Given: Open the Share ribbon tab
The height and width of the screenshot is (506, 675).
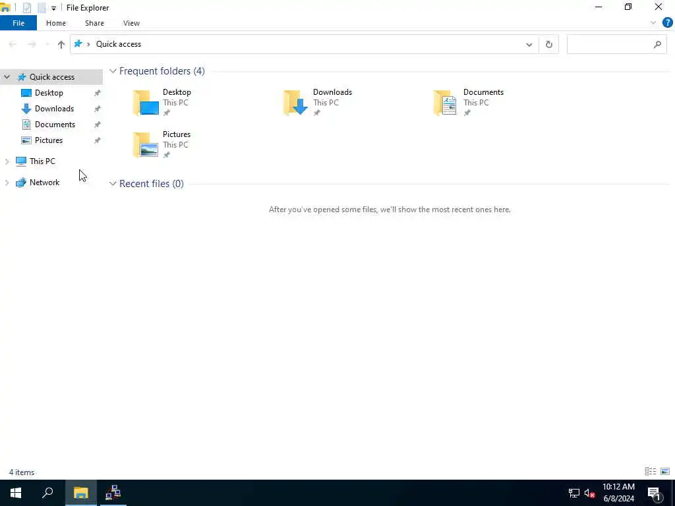Looking at the screenshot, I should coord(94,23).
